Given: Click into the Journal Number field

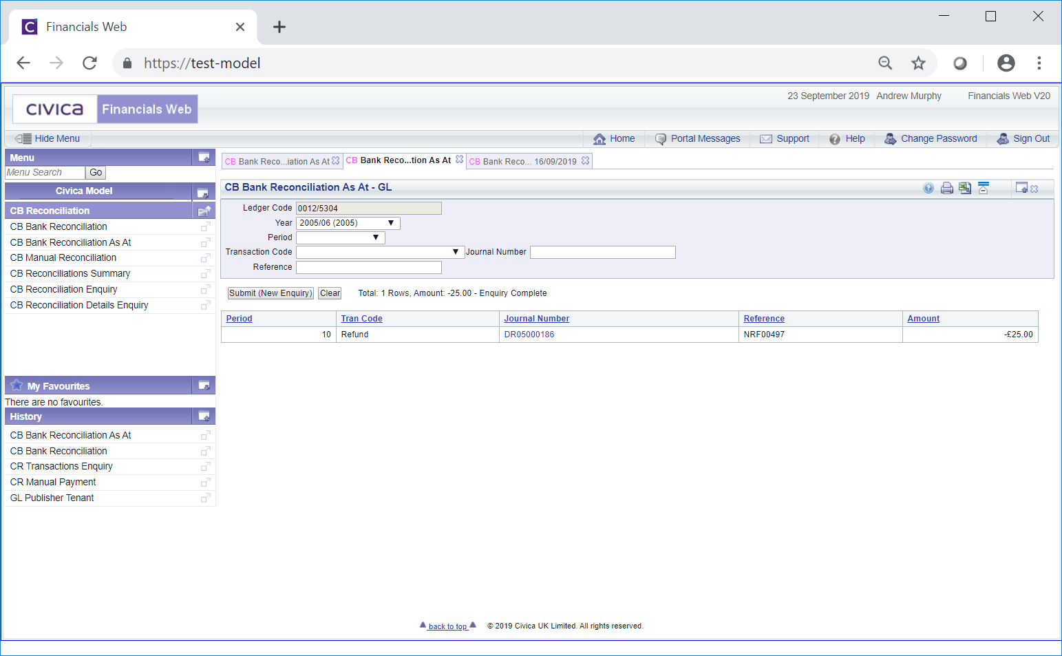Looking at the screenshot, I should [x=602, y=253].
